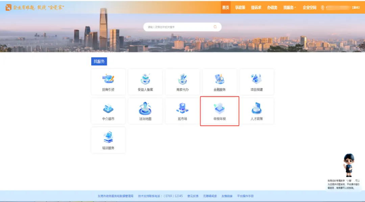
Task: Open the 办政务 menu item
Action: click(272, 7)
